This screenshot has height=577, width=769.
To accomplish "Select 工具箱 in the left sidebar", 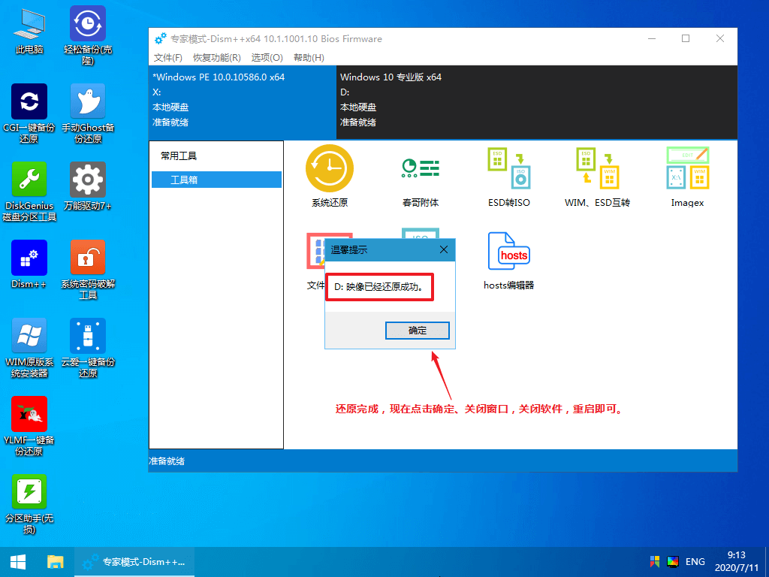I will tap(216, 180).
